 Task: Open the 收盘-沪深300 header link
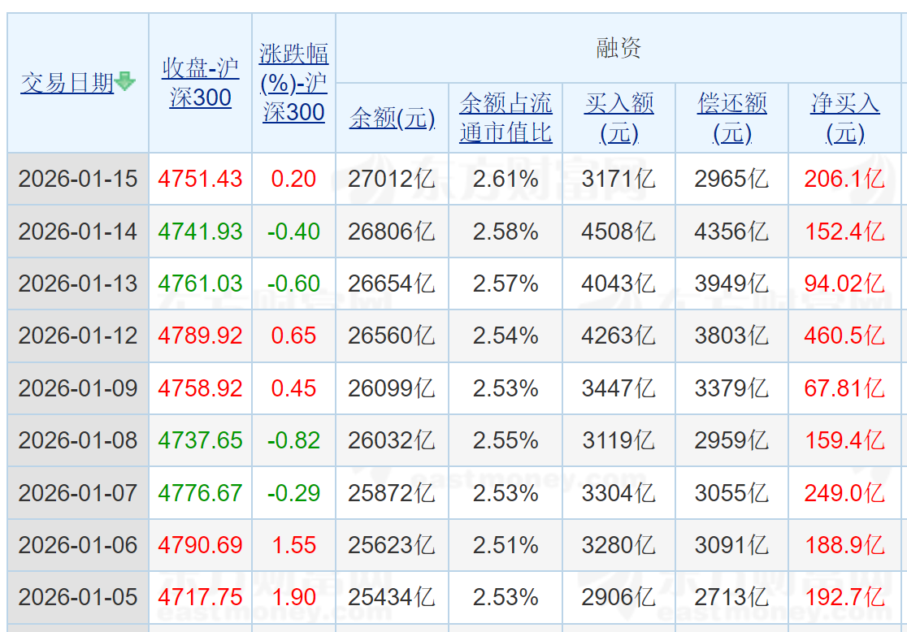[200, 82]
